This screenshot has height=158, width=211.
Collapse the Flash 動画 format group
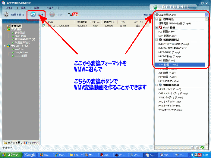tap(156, 27)
